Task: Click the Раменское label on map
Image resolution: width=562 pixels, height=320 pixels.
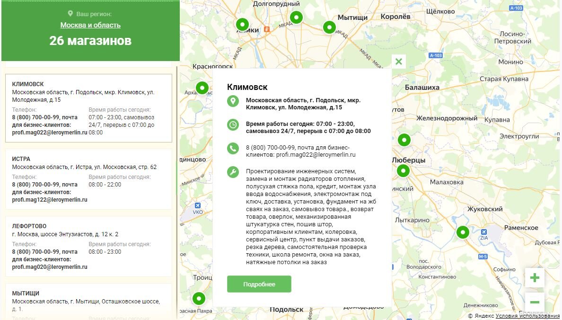Action: (x=521, y=228)
